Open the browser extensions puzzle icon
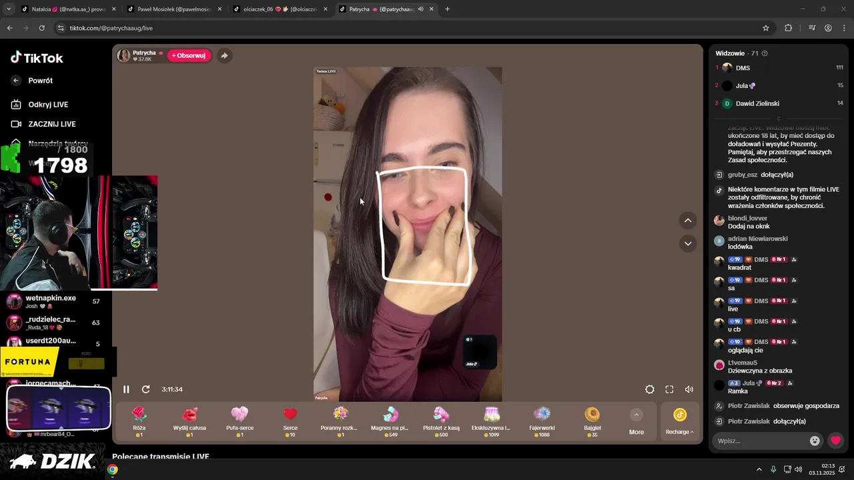The image size is (854, 480). pyautogui.click(x=789, y=28)
